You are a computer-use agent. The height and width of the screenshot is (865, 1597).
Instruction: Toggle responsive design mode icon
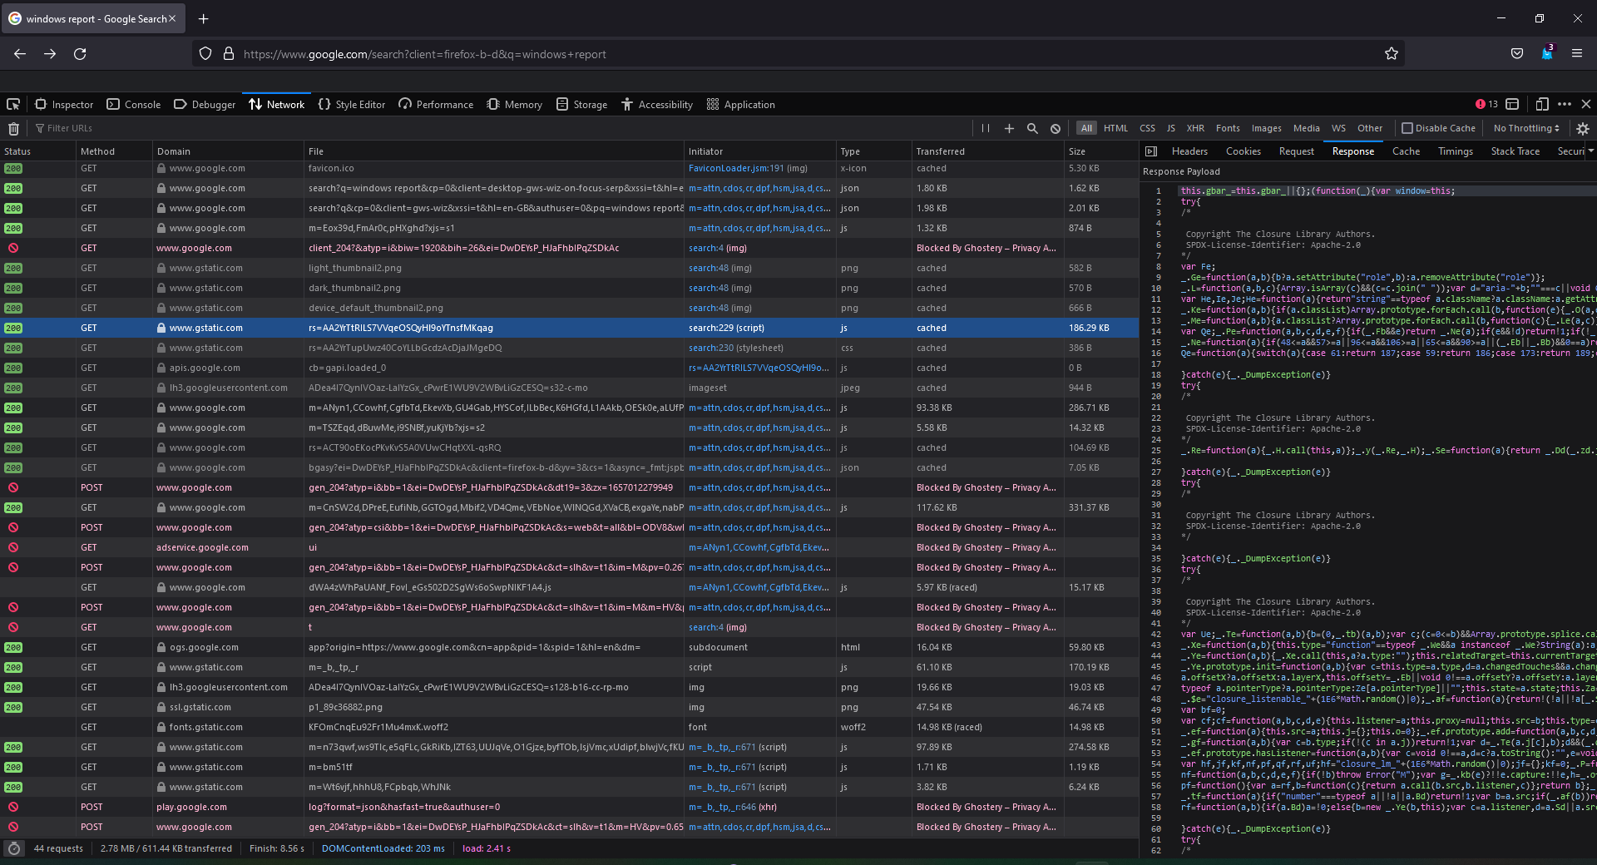click(1542, 105)
